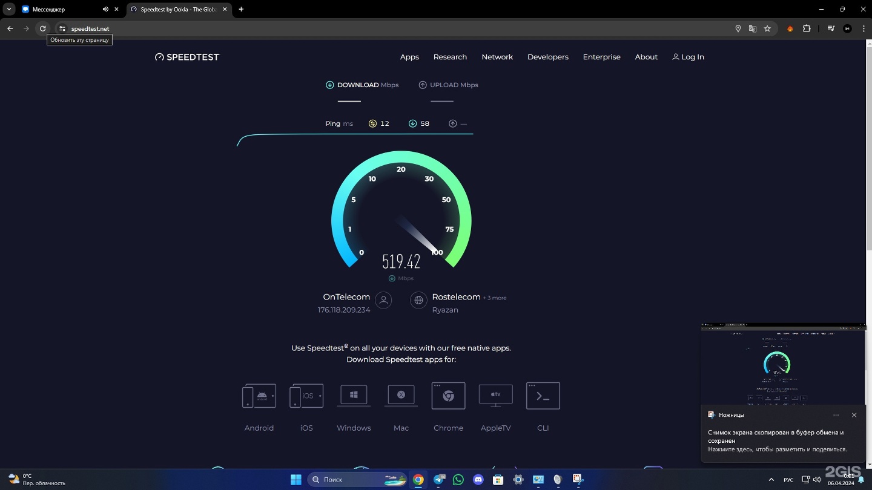Switch to the Мессенджер browser tab

point(61,10)
